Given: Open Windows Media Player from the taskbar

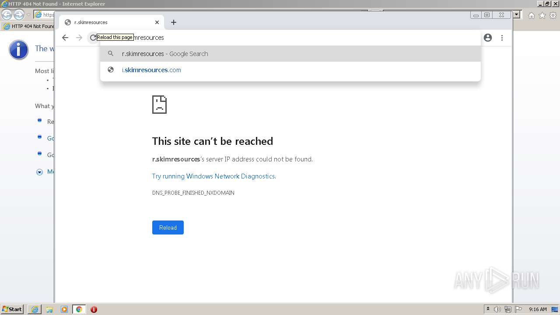Looking at the screenshot, I should [64, 309].
